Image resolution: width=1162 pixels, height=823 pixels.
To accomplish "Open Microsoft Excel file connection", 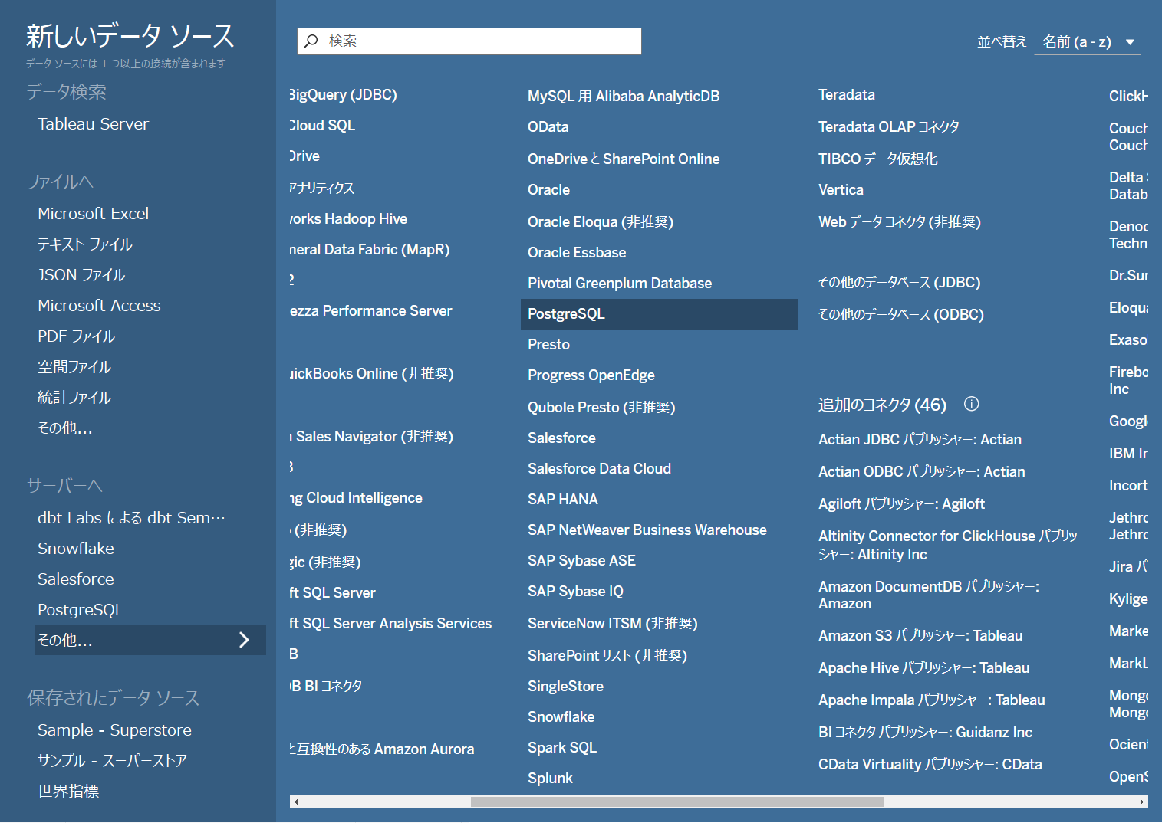I will [93, 213].
